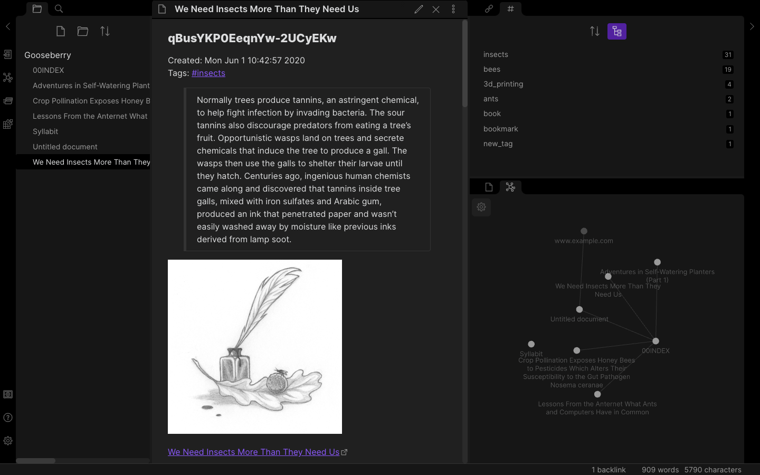Close the current note pane

436,9
